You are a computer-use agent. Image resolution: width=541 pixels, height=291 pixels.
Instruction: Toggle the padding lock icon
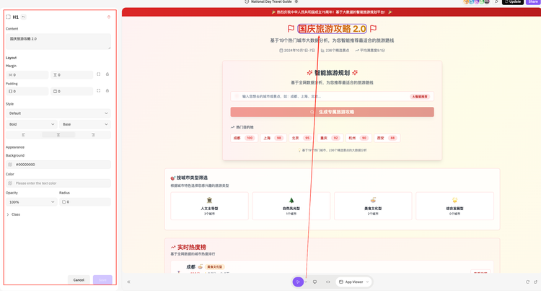[107, 91]
